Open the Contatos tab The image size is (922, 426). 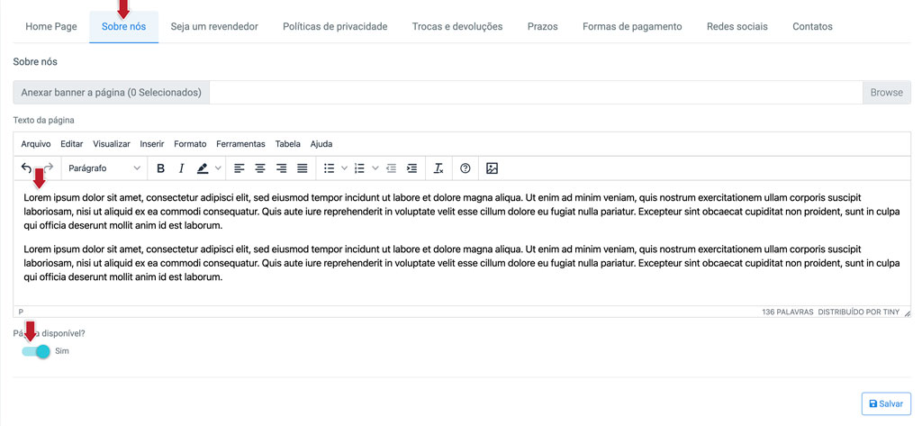tap(812, 26)
